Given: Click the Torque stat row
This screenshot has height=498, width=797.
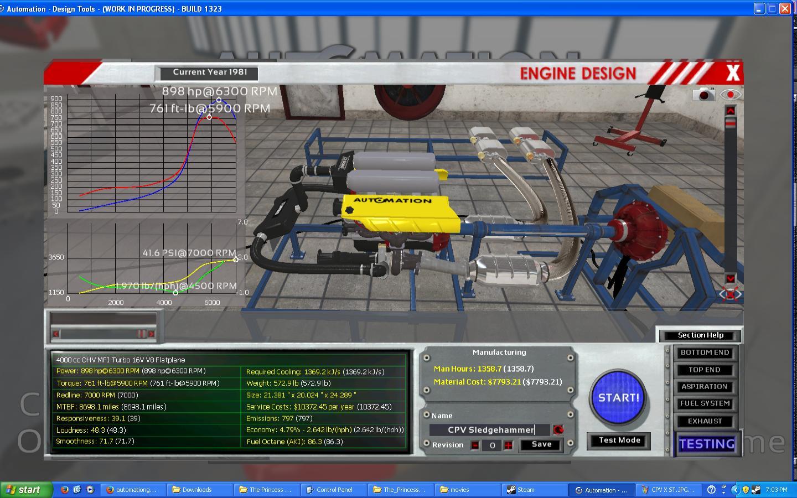Looking at the screenshot, I should (147, 383).
